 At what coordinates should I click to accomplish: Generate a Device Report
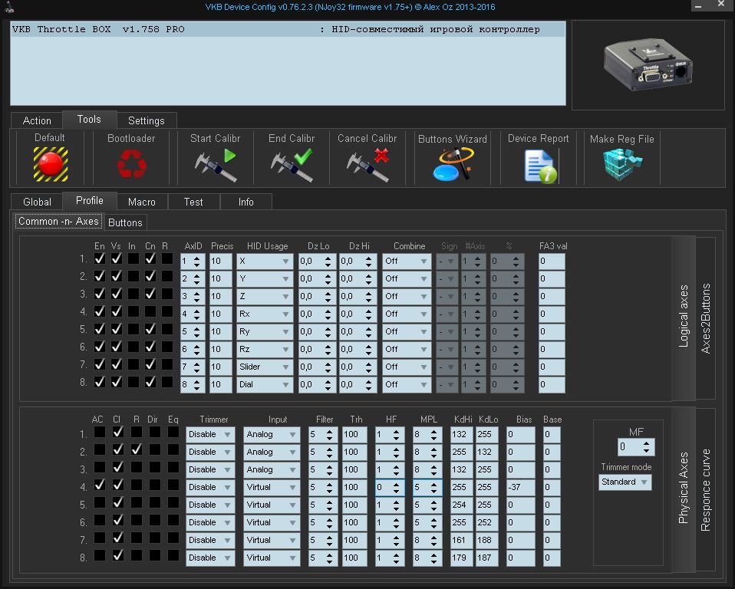[539, 166]
